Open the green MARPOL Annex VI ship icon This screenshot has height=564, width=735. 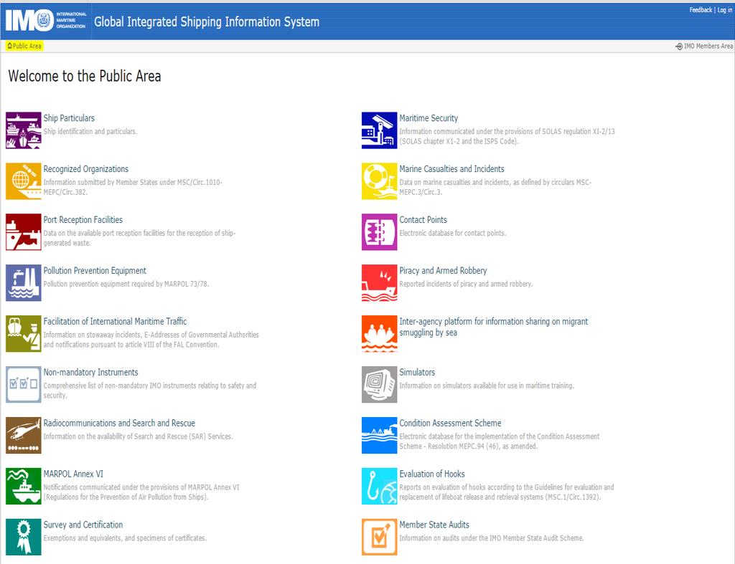point(24,487)
